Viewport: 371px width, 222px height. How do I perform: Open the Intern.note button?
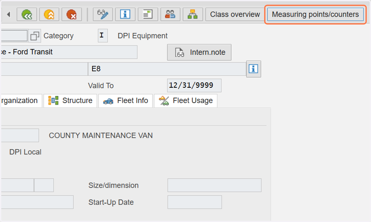(x=199, y=52)
